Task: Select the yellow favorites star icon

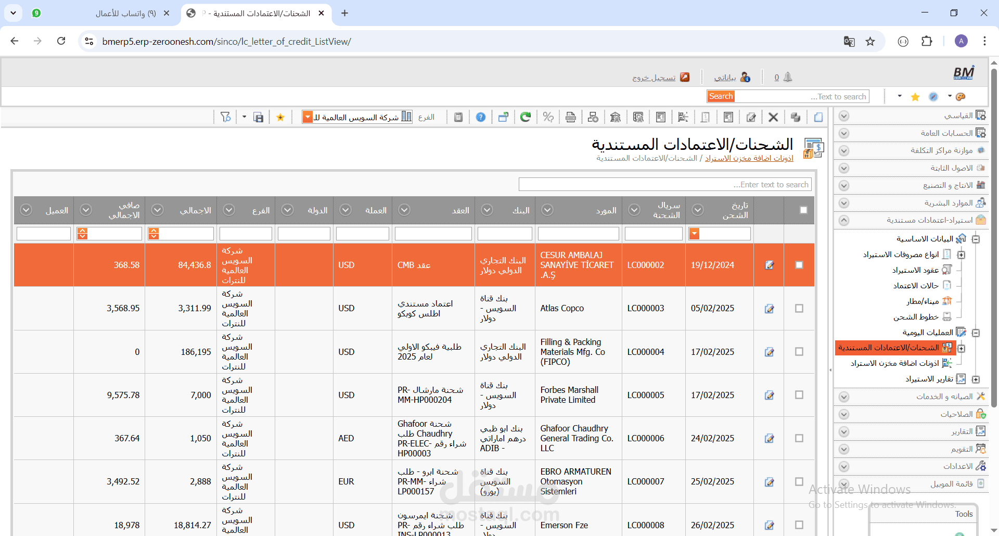Action: coord(280,117)
